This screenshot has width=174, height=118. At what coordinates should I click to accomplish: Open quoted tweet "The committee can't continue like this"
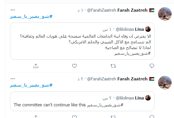pyautogui.click(x=82, y=105)
